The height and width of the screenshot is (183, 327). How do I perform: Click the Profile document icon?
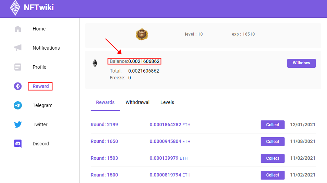coord(18,67)
